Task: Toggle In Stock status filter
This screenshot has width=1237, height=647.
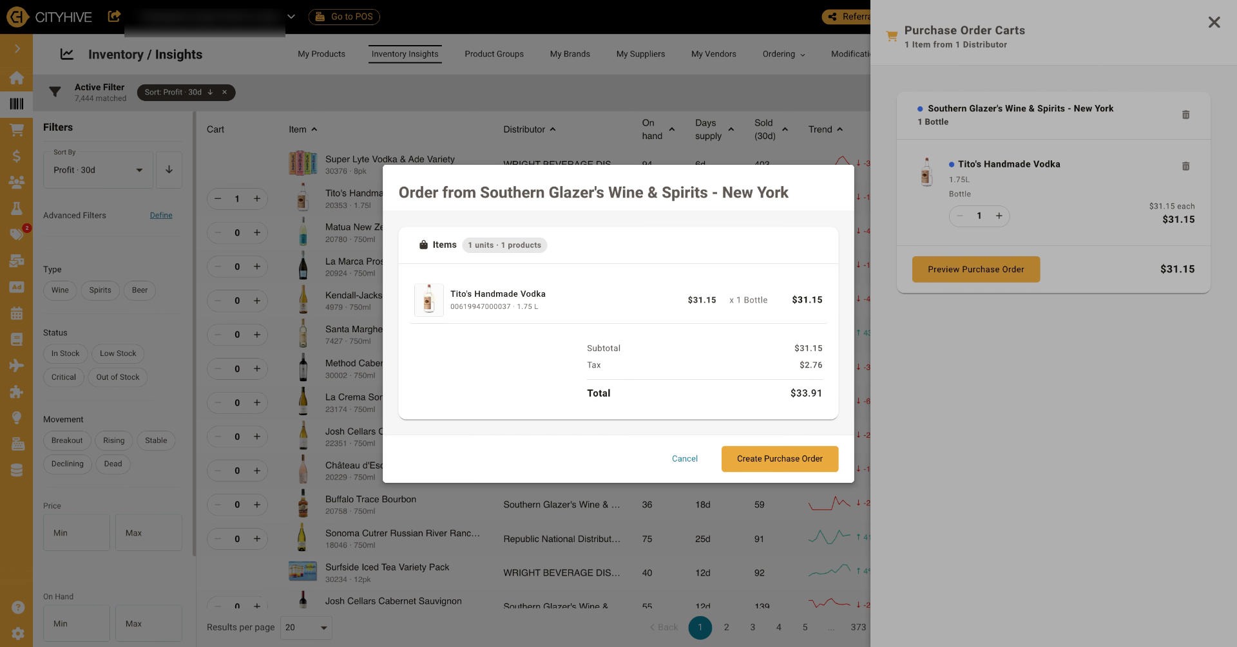Action: click(x=65, y=353)
